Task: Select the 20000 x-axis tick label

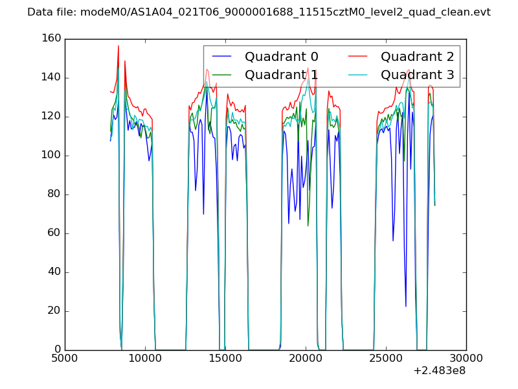Action: (x=306, y=358)
